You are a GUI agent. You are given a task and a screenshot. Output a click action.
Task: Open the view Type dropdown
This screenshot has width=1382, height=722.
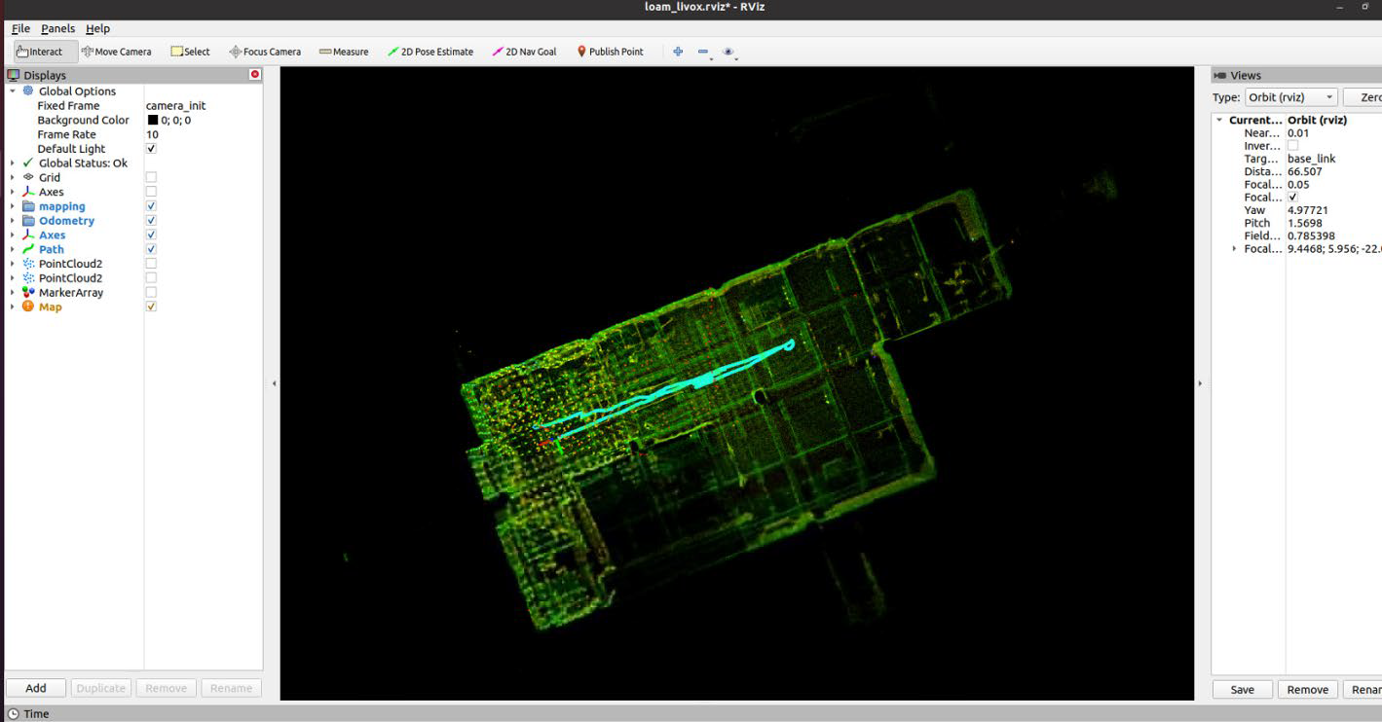pyautogui.click(x=1290, y=97)
